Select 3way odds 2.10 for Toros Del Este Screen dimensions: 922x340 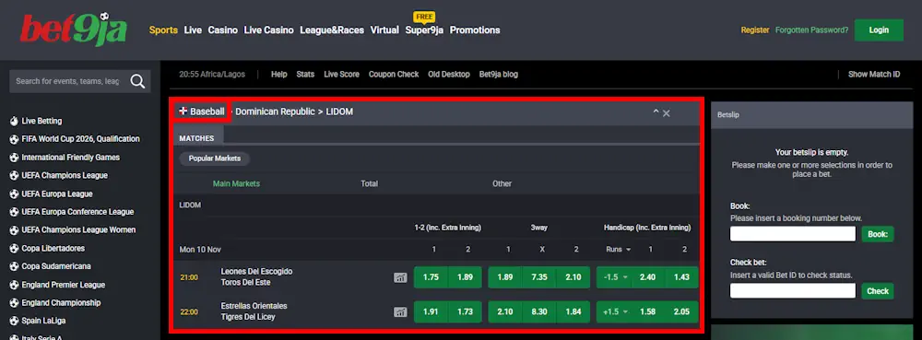point(573,277)
